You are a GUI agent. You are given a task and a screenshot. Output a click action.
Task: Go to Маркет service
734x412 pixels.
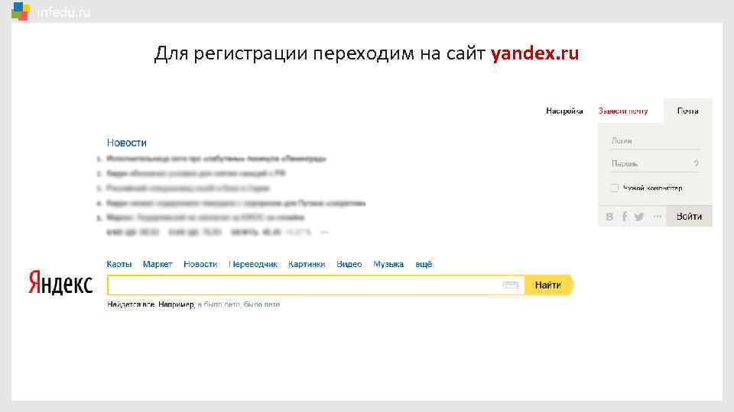158,264
